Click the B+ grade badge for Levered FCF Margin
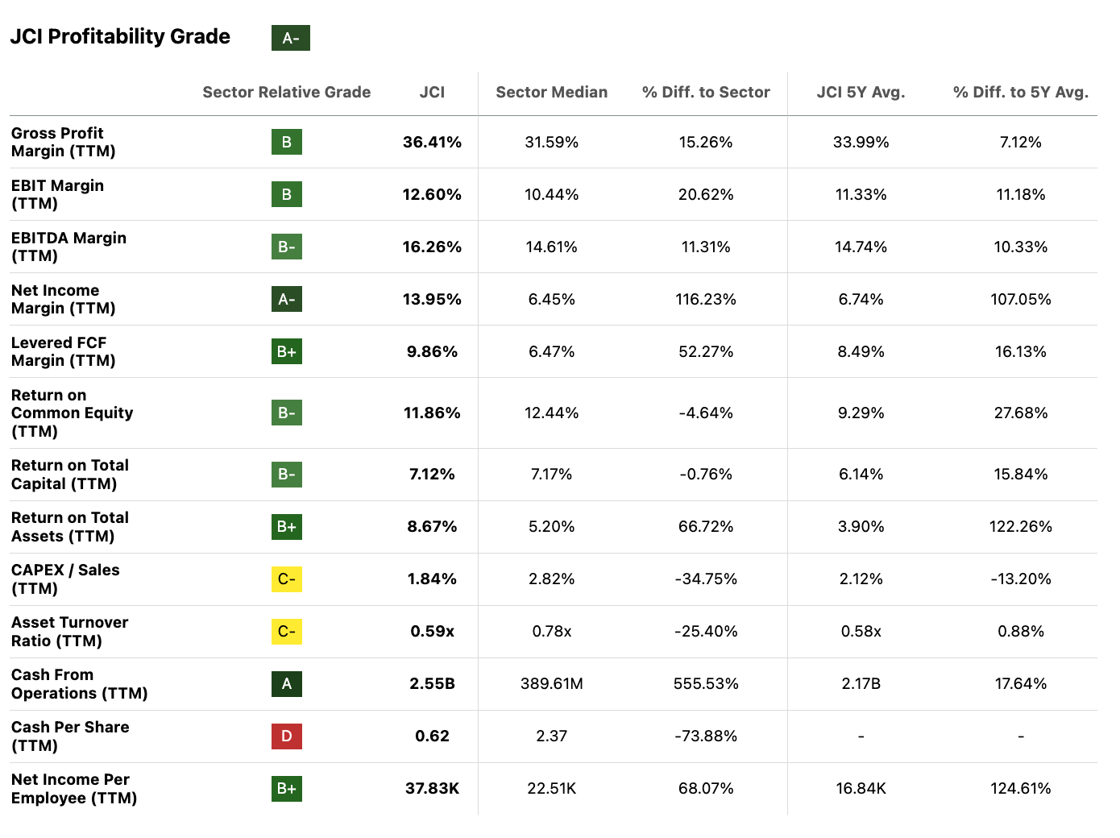1120x838 pixels. (286, 352)
